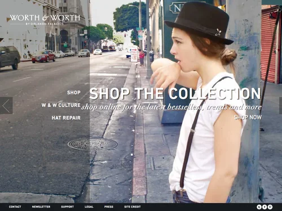Open the LEGAL footer link
The image size is (282, 211).
pyautogui.click(x=89, y=206)
